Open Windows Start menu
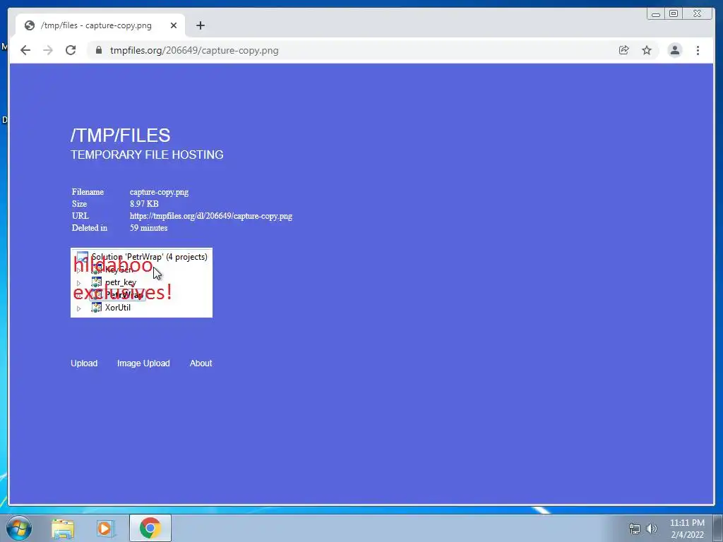Viewport: 723px width, 542px height. click(x=19, y=528)
